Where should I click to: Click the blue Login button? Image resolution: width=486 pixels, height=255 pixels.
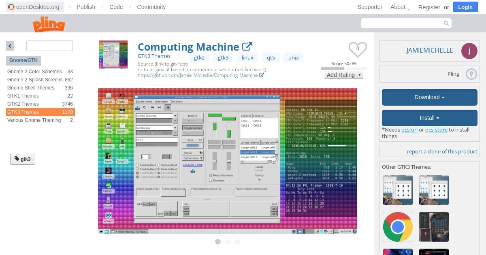(465, 7)
